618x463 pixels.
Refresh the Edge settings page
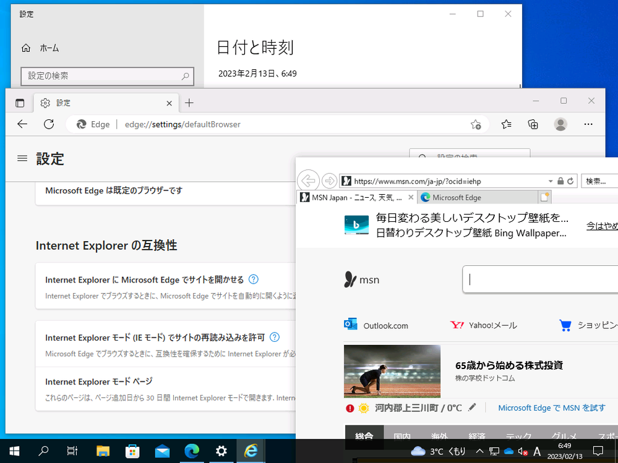click(x=49, y=124)
